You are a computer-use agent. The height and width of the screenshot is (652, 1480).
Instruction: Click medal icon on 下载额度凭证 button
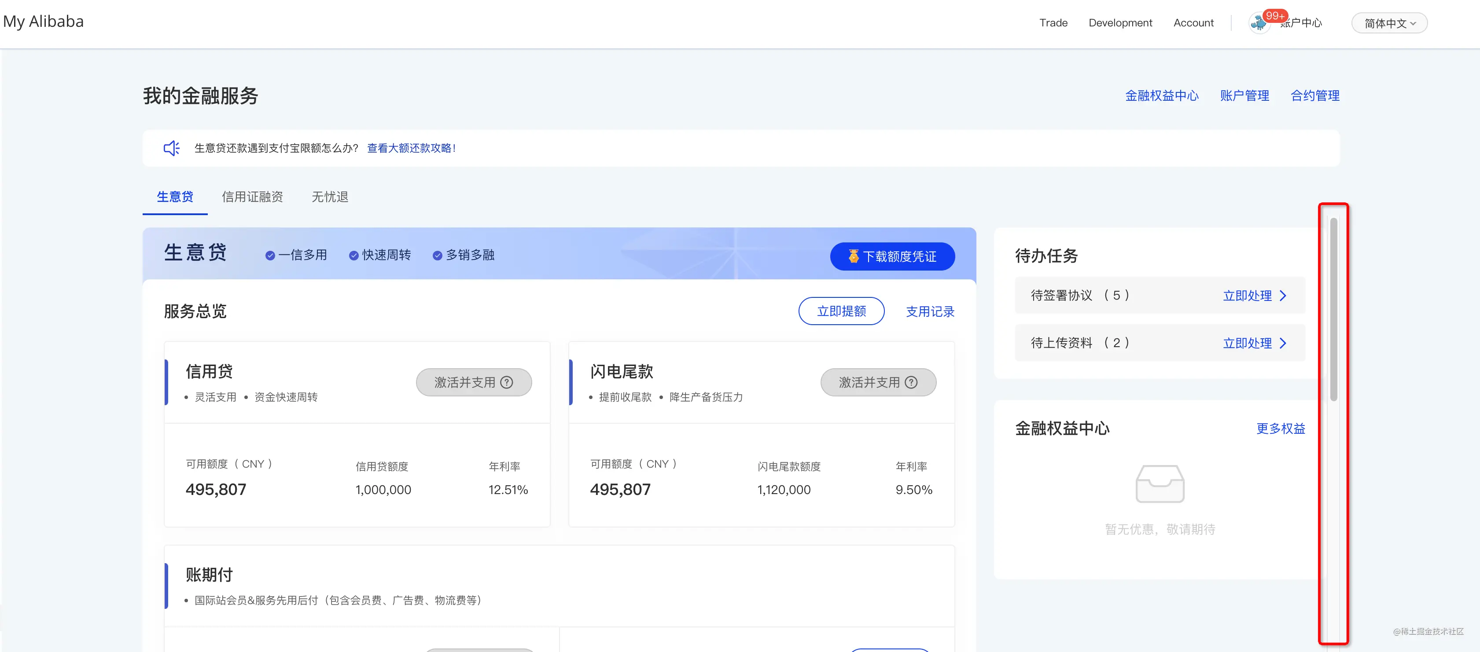click(853, 256)
